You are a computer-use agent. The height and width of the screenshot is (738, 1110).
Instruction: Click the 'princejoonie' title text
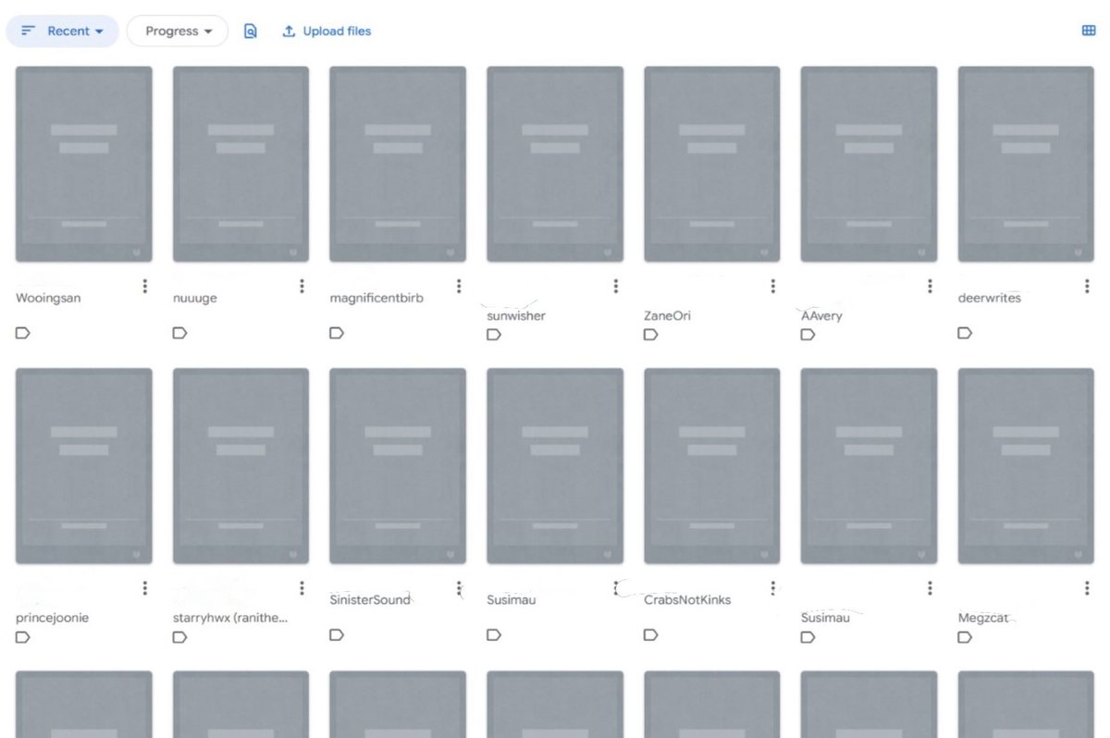(x=53, y=618)
